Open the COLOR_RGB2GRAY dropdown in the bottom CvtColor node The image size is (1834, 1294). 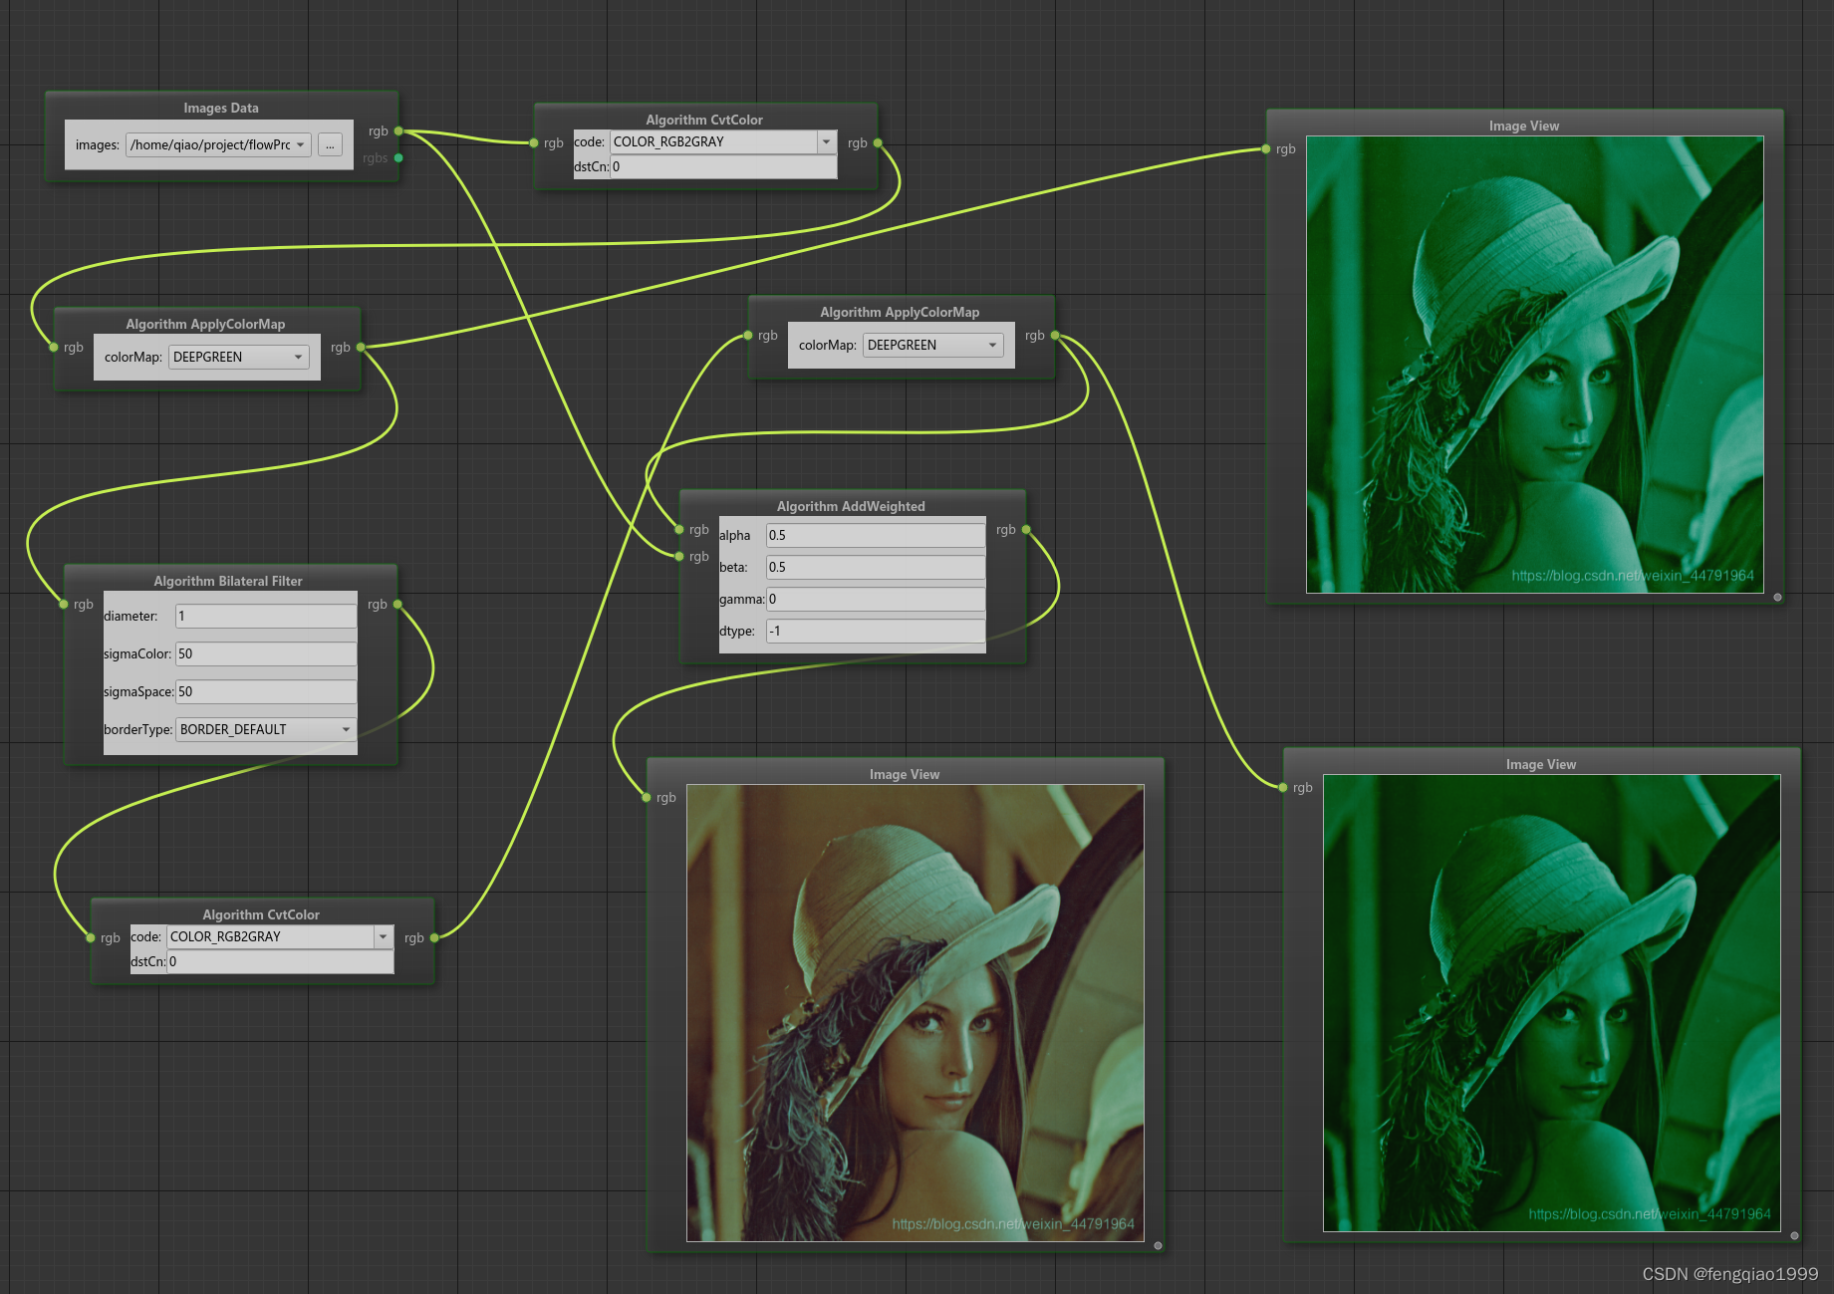tap(280, 936)
